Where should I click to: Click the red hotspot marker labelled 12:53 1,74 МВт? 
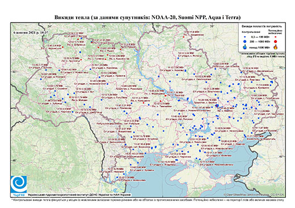coord(70,97)
